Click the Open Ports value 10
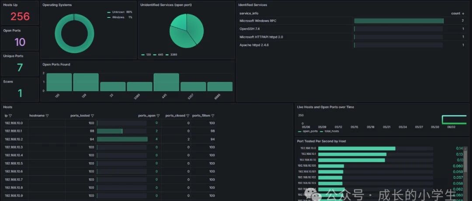Screen dimensions: 472x201 (20, 42)
